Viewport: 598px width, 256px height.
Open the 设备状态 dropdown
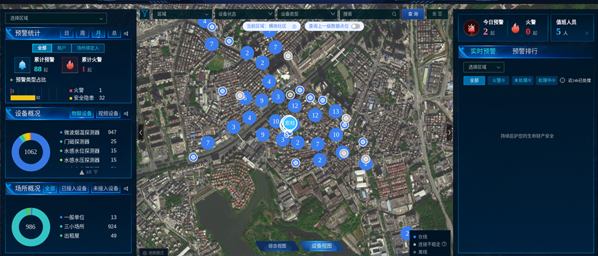coord(244,14)
